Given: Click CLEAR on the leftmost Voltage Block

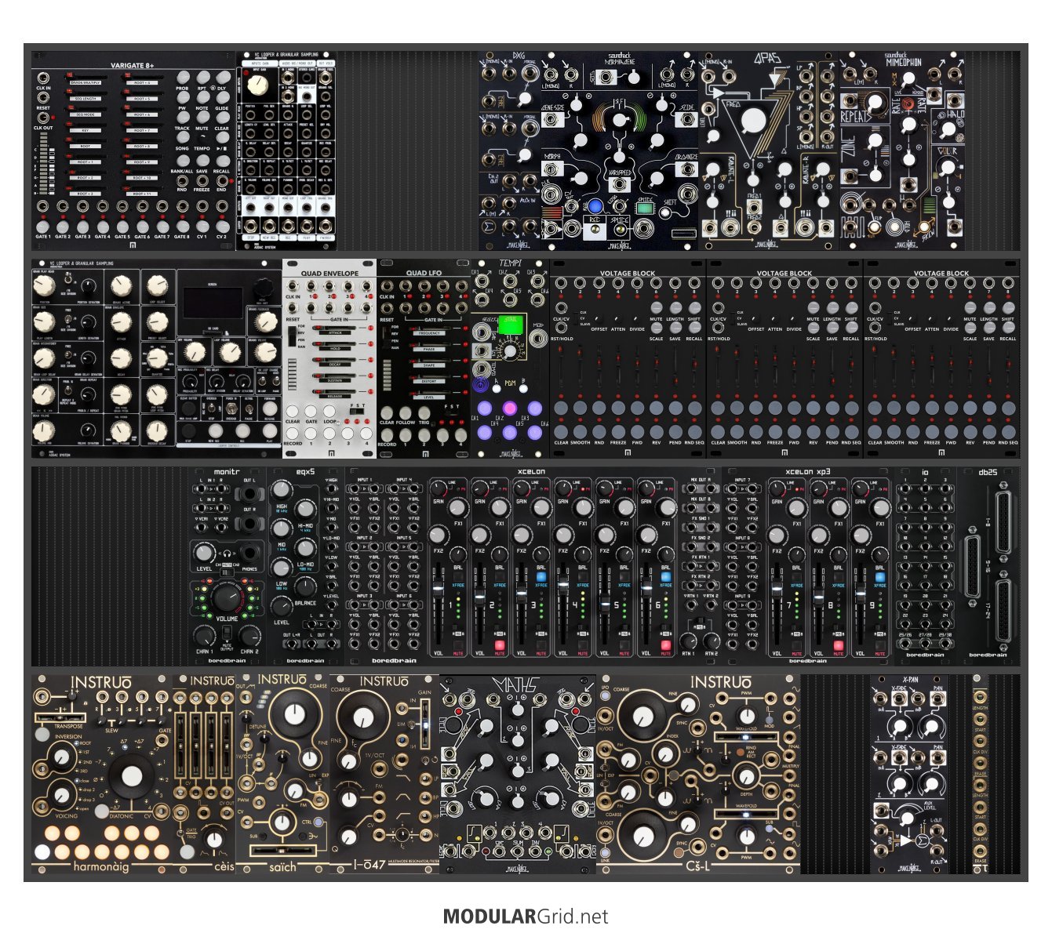Looking at the screenshot, I should tap(561, 430).
